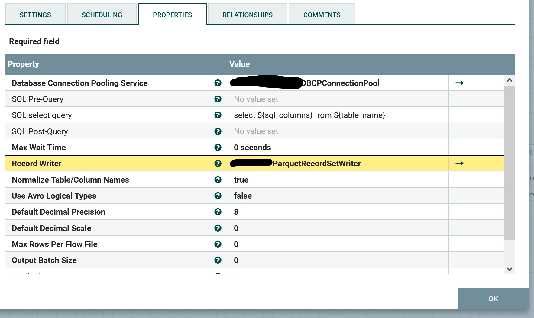Go to ParquetRecordSetWriter service via arrow
This screenshot has height=318, width=534.
459,163
